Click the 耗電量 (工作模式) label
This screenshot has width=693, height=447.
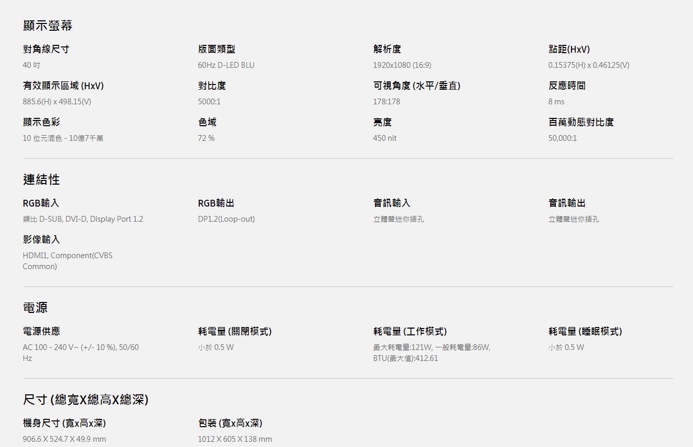tap(410, 331)
